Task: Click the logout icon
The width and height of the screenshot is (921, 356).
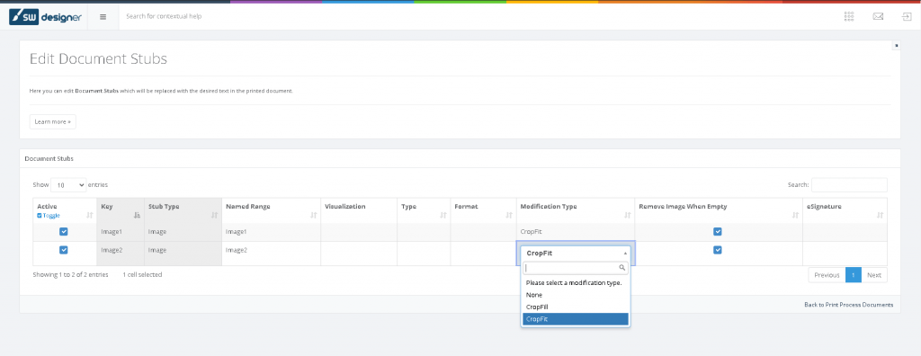Action: (907, 16)
